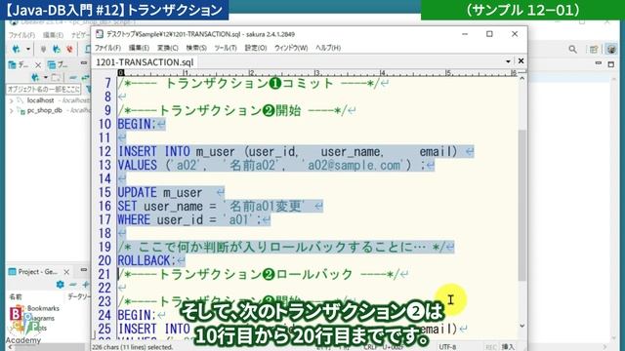
Task: Select the 1201-TRANSACTION.sql tab
Action: click(145, 62)
